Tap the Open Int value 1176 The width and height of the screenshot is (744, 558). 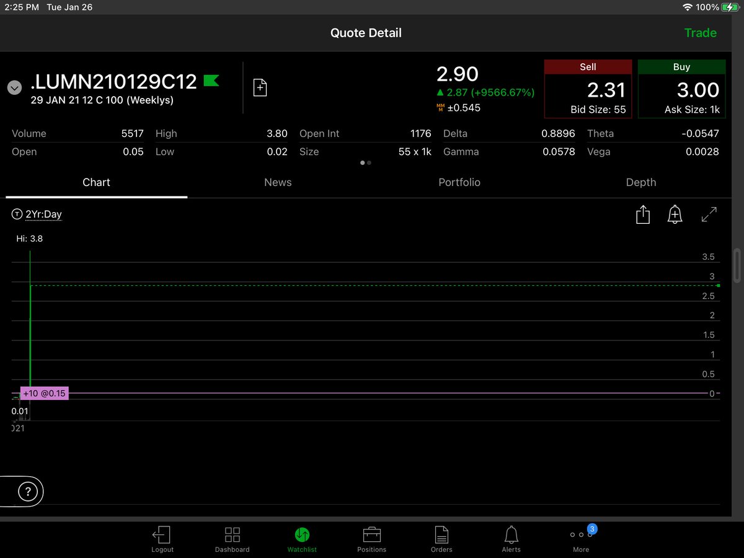click(420, 133)
